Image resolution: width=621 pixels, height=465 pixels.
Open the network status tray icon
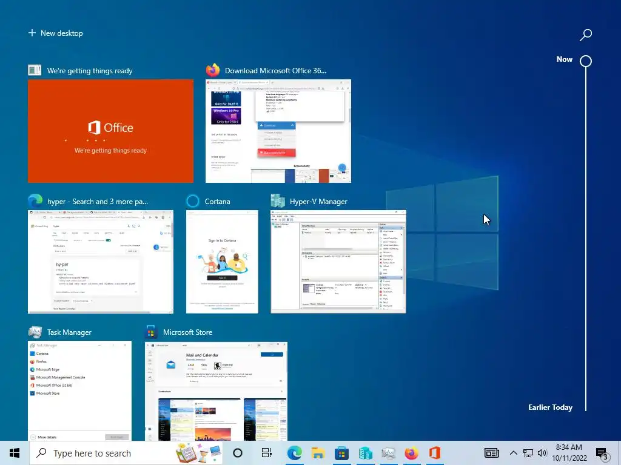click(528, 453)
